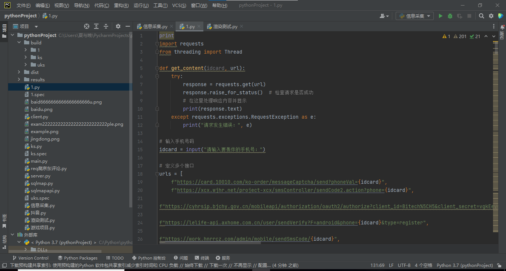The image size is (506, 271).
Task: Hide the Project panel with the minus icon
Action: pos(128,26)
